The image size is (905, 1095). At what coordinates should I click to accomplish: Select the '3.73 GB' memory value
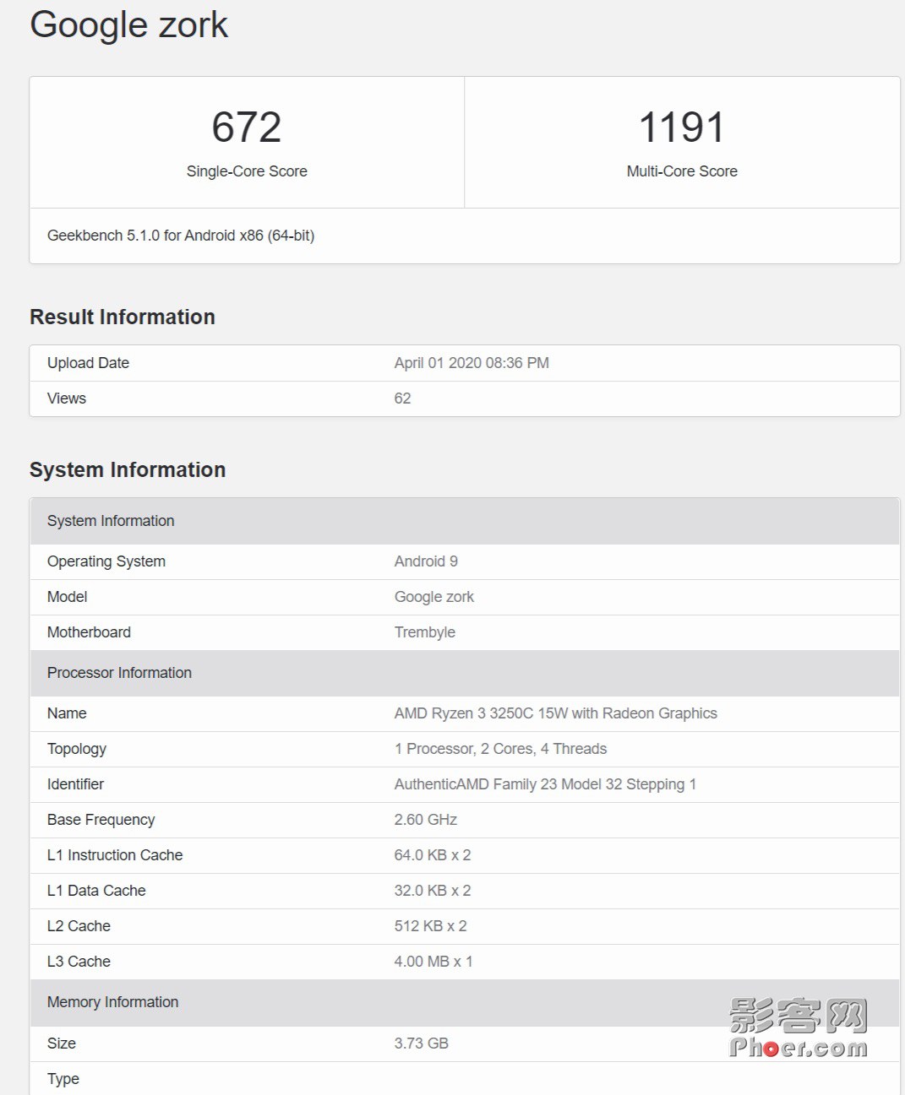pyautogui.click(x=421, y=1044)
